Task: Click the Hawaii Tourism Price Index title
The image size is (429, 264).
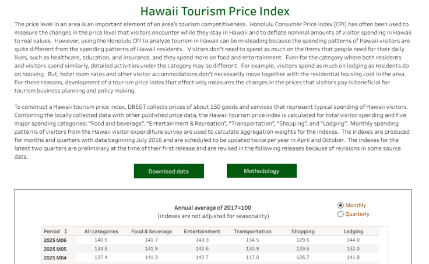Action: 215,12
